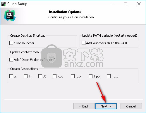Tick the .h file association box
Viewport: 146px width, 113px height.
pos(25,76)
